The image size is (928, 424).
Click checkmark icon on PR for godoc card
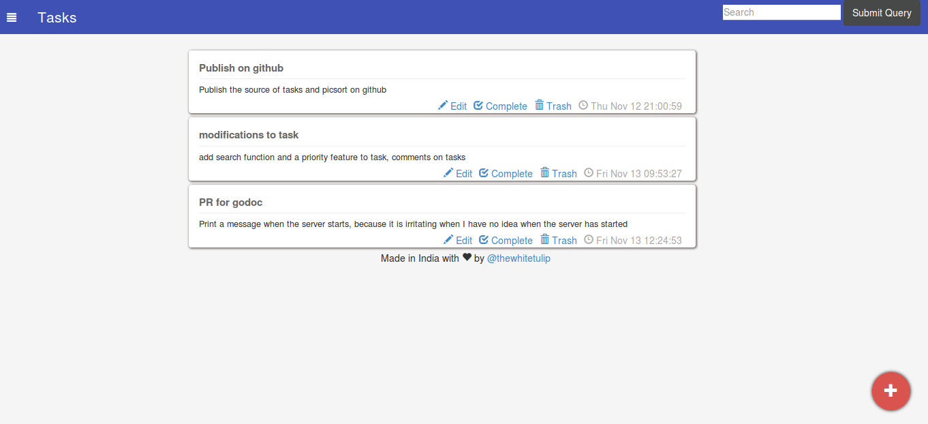pyautogui.click(x=484, y=239)
